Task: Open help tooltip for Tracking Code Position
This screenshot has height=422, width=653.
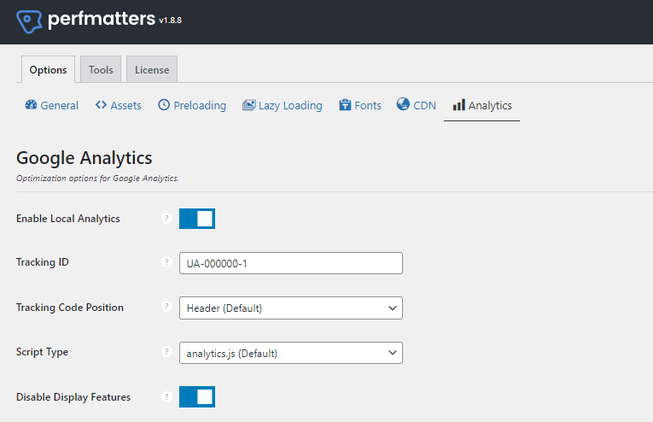Action: (x=166, y=307)
